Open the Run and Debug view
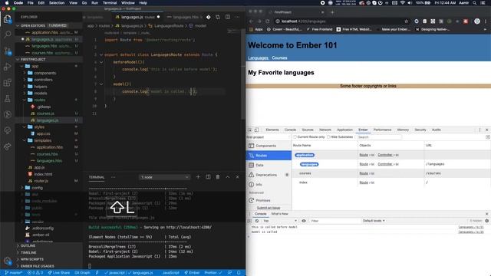The width and height of the screenshot is (491, 276). pos(7,67)
